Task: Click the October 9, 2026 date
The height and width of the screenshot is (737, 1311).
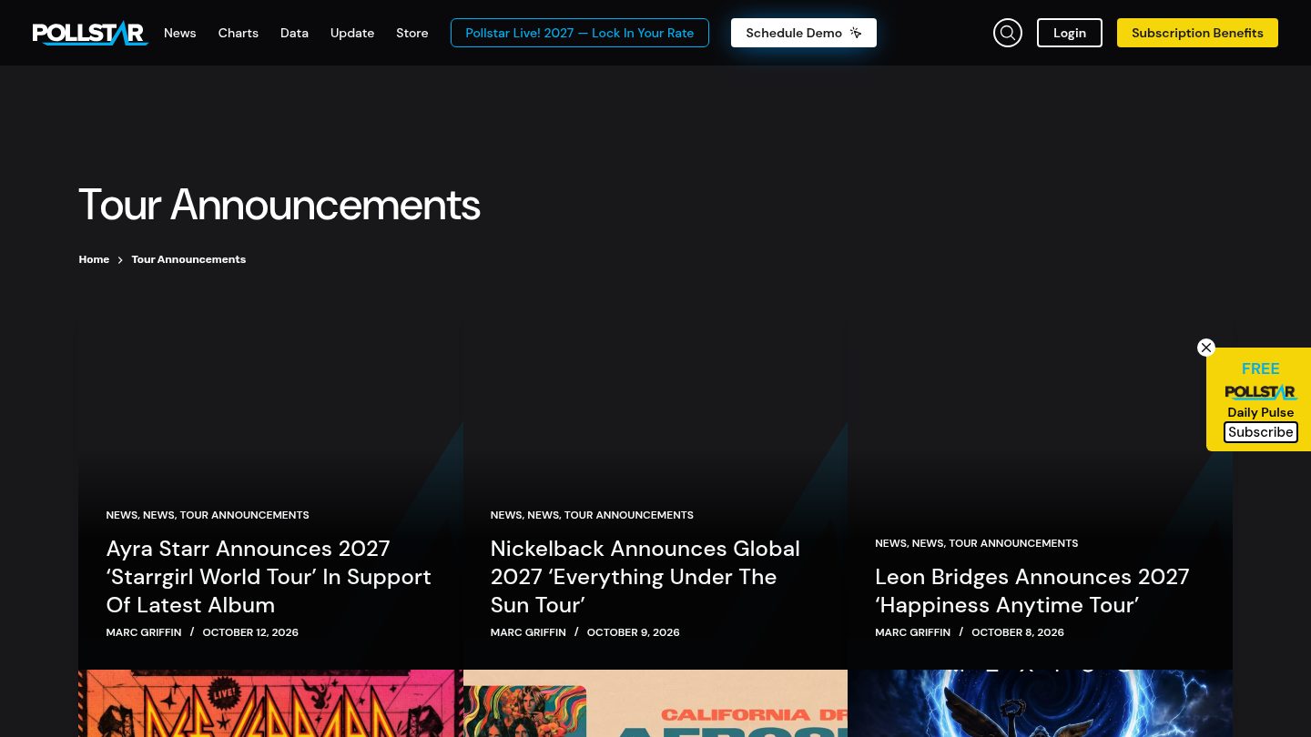Action: click(634, 632)
